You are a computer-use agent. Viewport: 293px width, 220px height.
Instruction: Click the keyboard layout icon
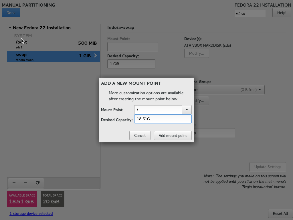click(238, 13)
